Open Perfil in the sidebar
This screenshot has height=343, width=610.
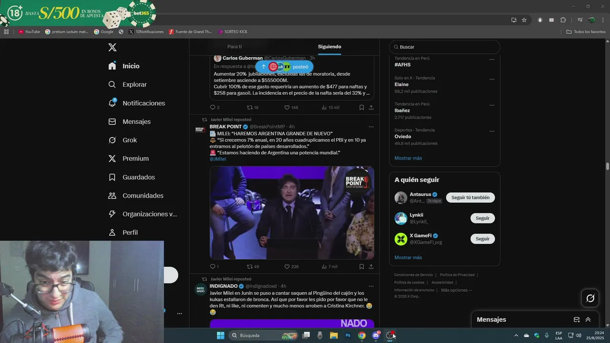(123, 232)
